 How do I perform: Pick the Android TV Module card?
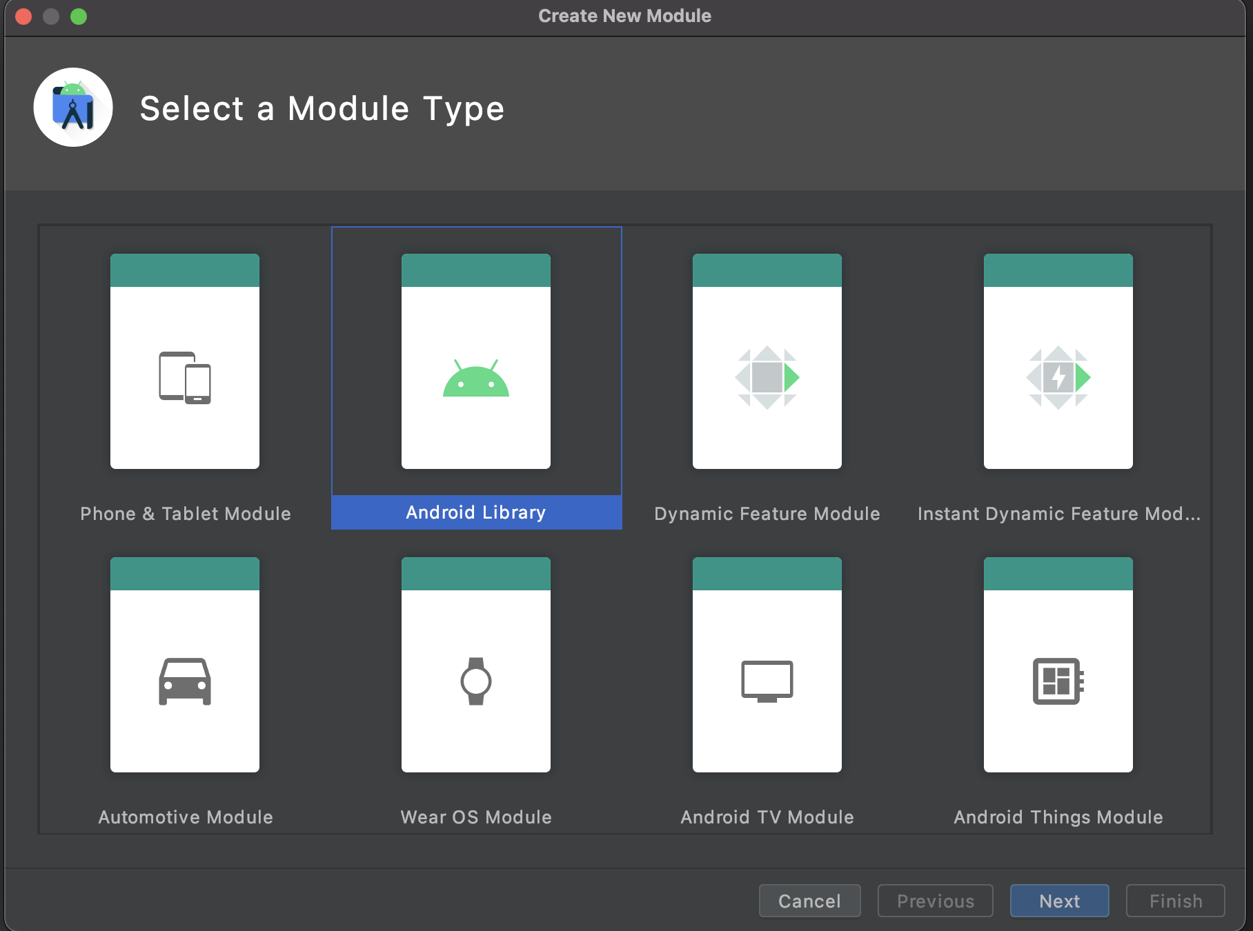point(767,665)
